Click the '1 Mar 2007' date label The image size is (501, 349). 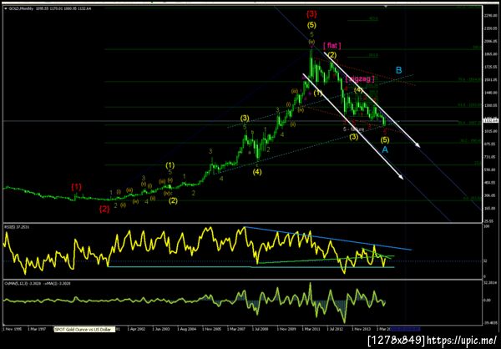[x=235, y=329]
